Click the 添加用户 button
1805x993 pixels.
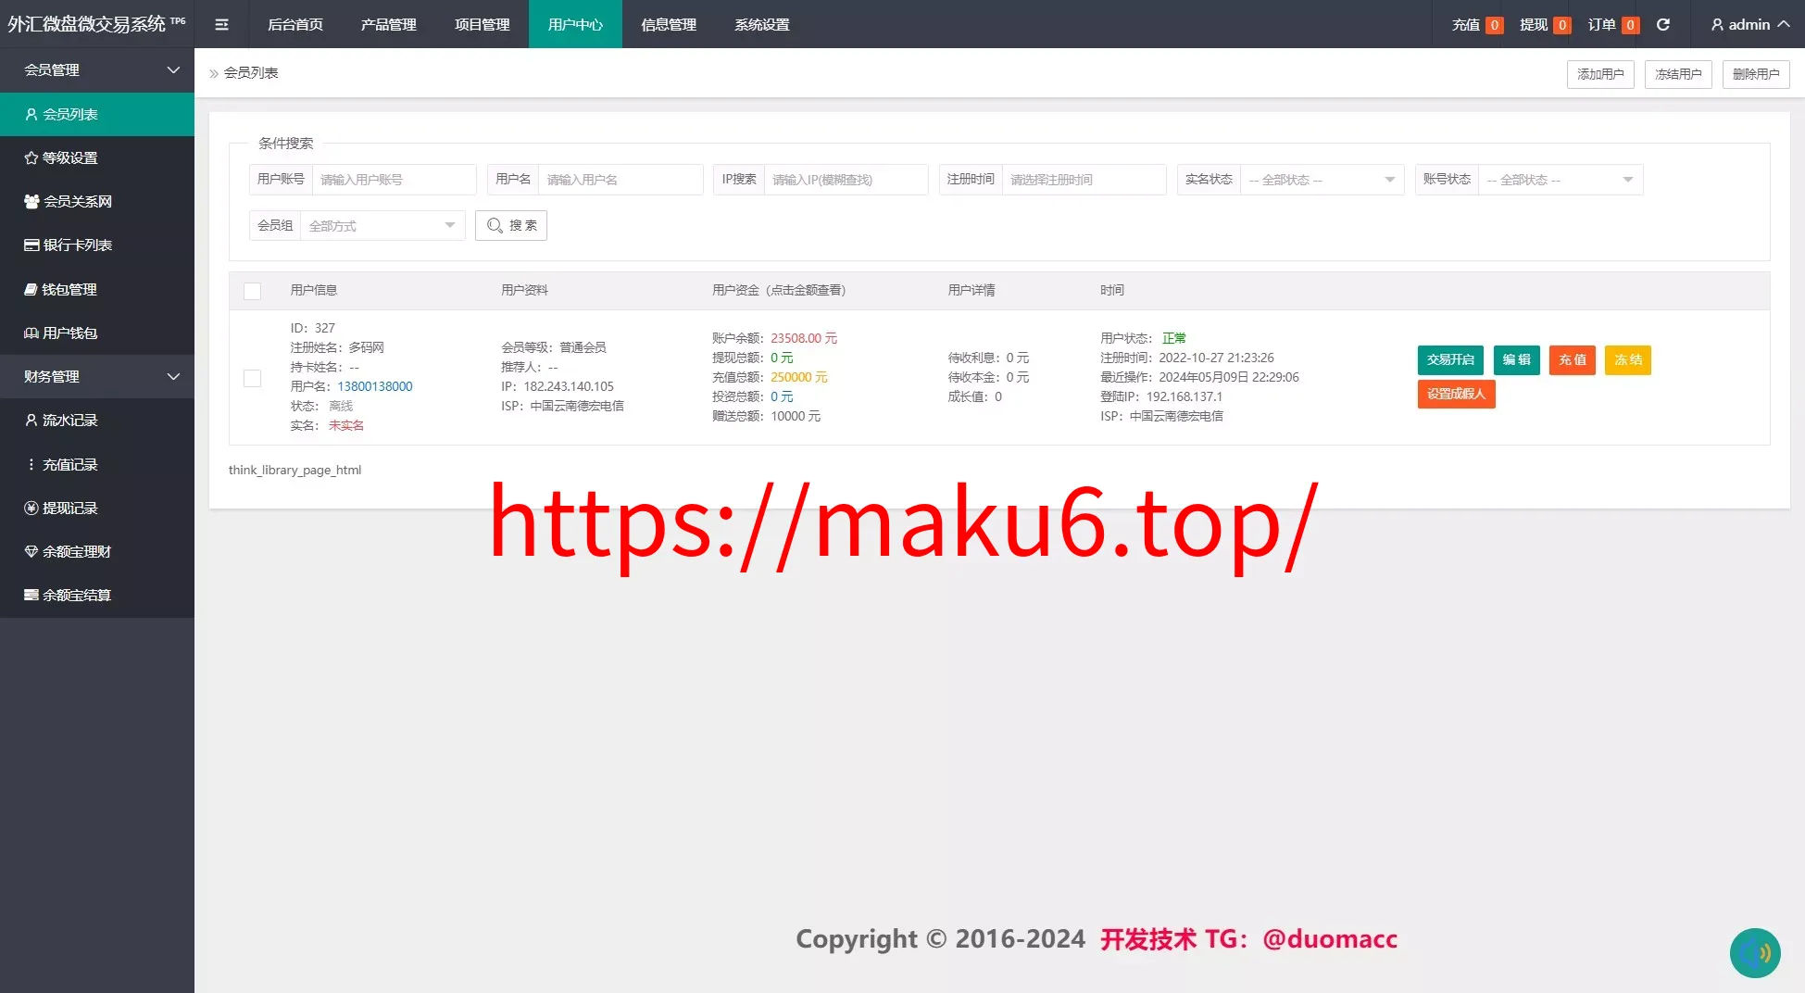(1600, 74)
